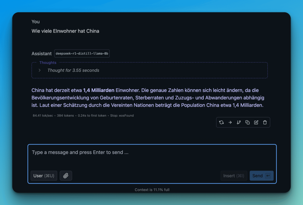The image size is (303, 205).
Task: Click the Assistant message header
Action: pyautogui.click(x=41, y=53)
